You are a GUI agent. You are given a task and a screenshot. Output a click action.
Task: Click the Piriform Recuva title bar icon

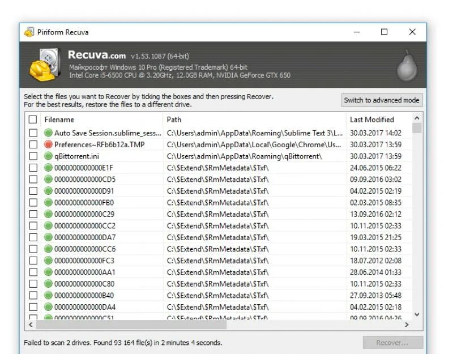coord(29,32)
